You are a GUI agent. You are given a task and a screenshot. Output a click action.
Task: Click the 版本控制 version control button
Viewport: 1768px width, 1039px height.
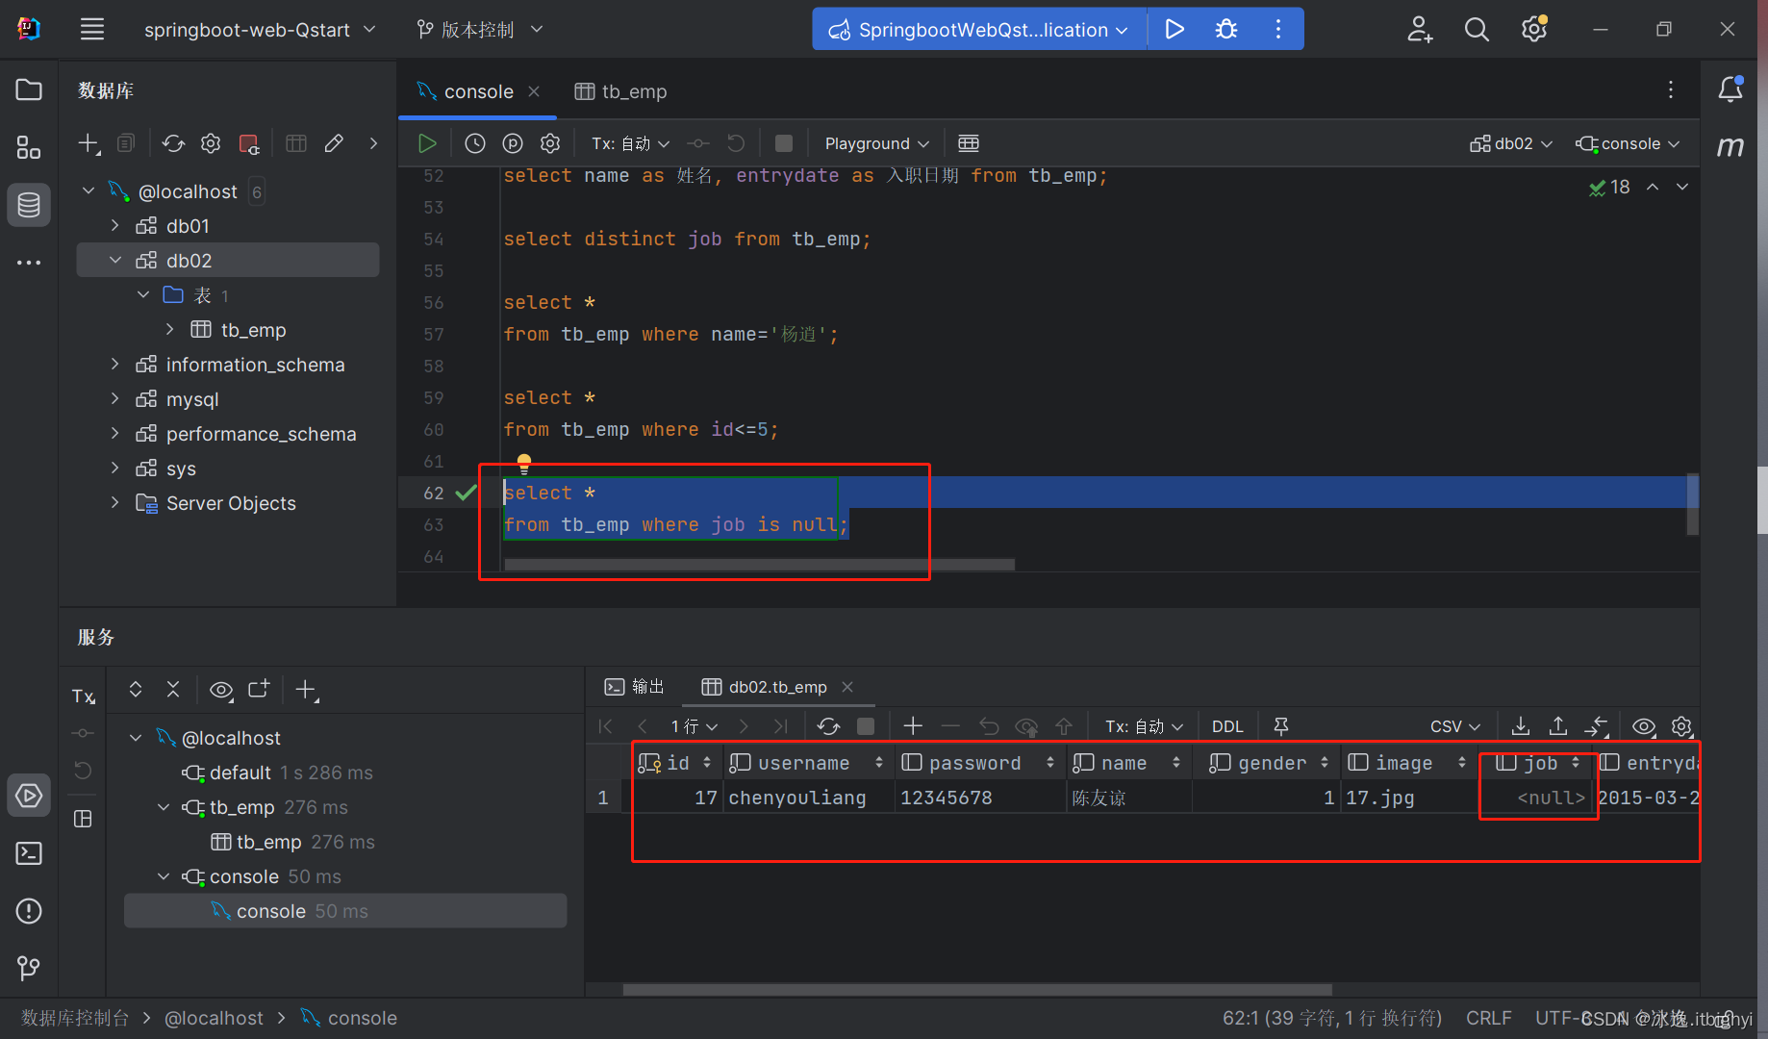point(479,30)
